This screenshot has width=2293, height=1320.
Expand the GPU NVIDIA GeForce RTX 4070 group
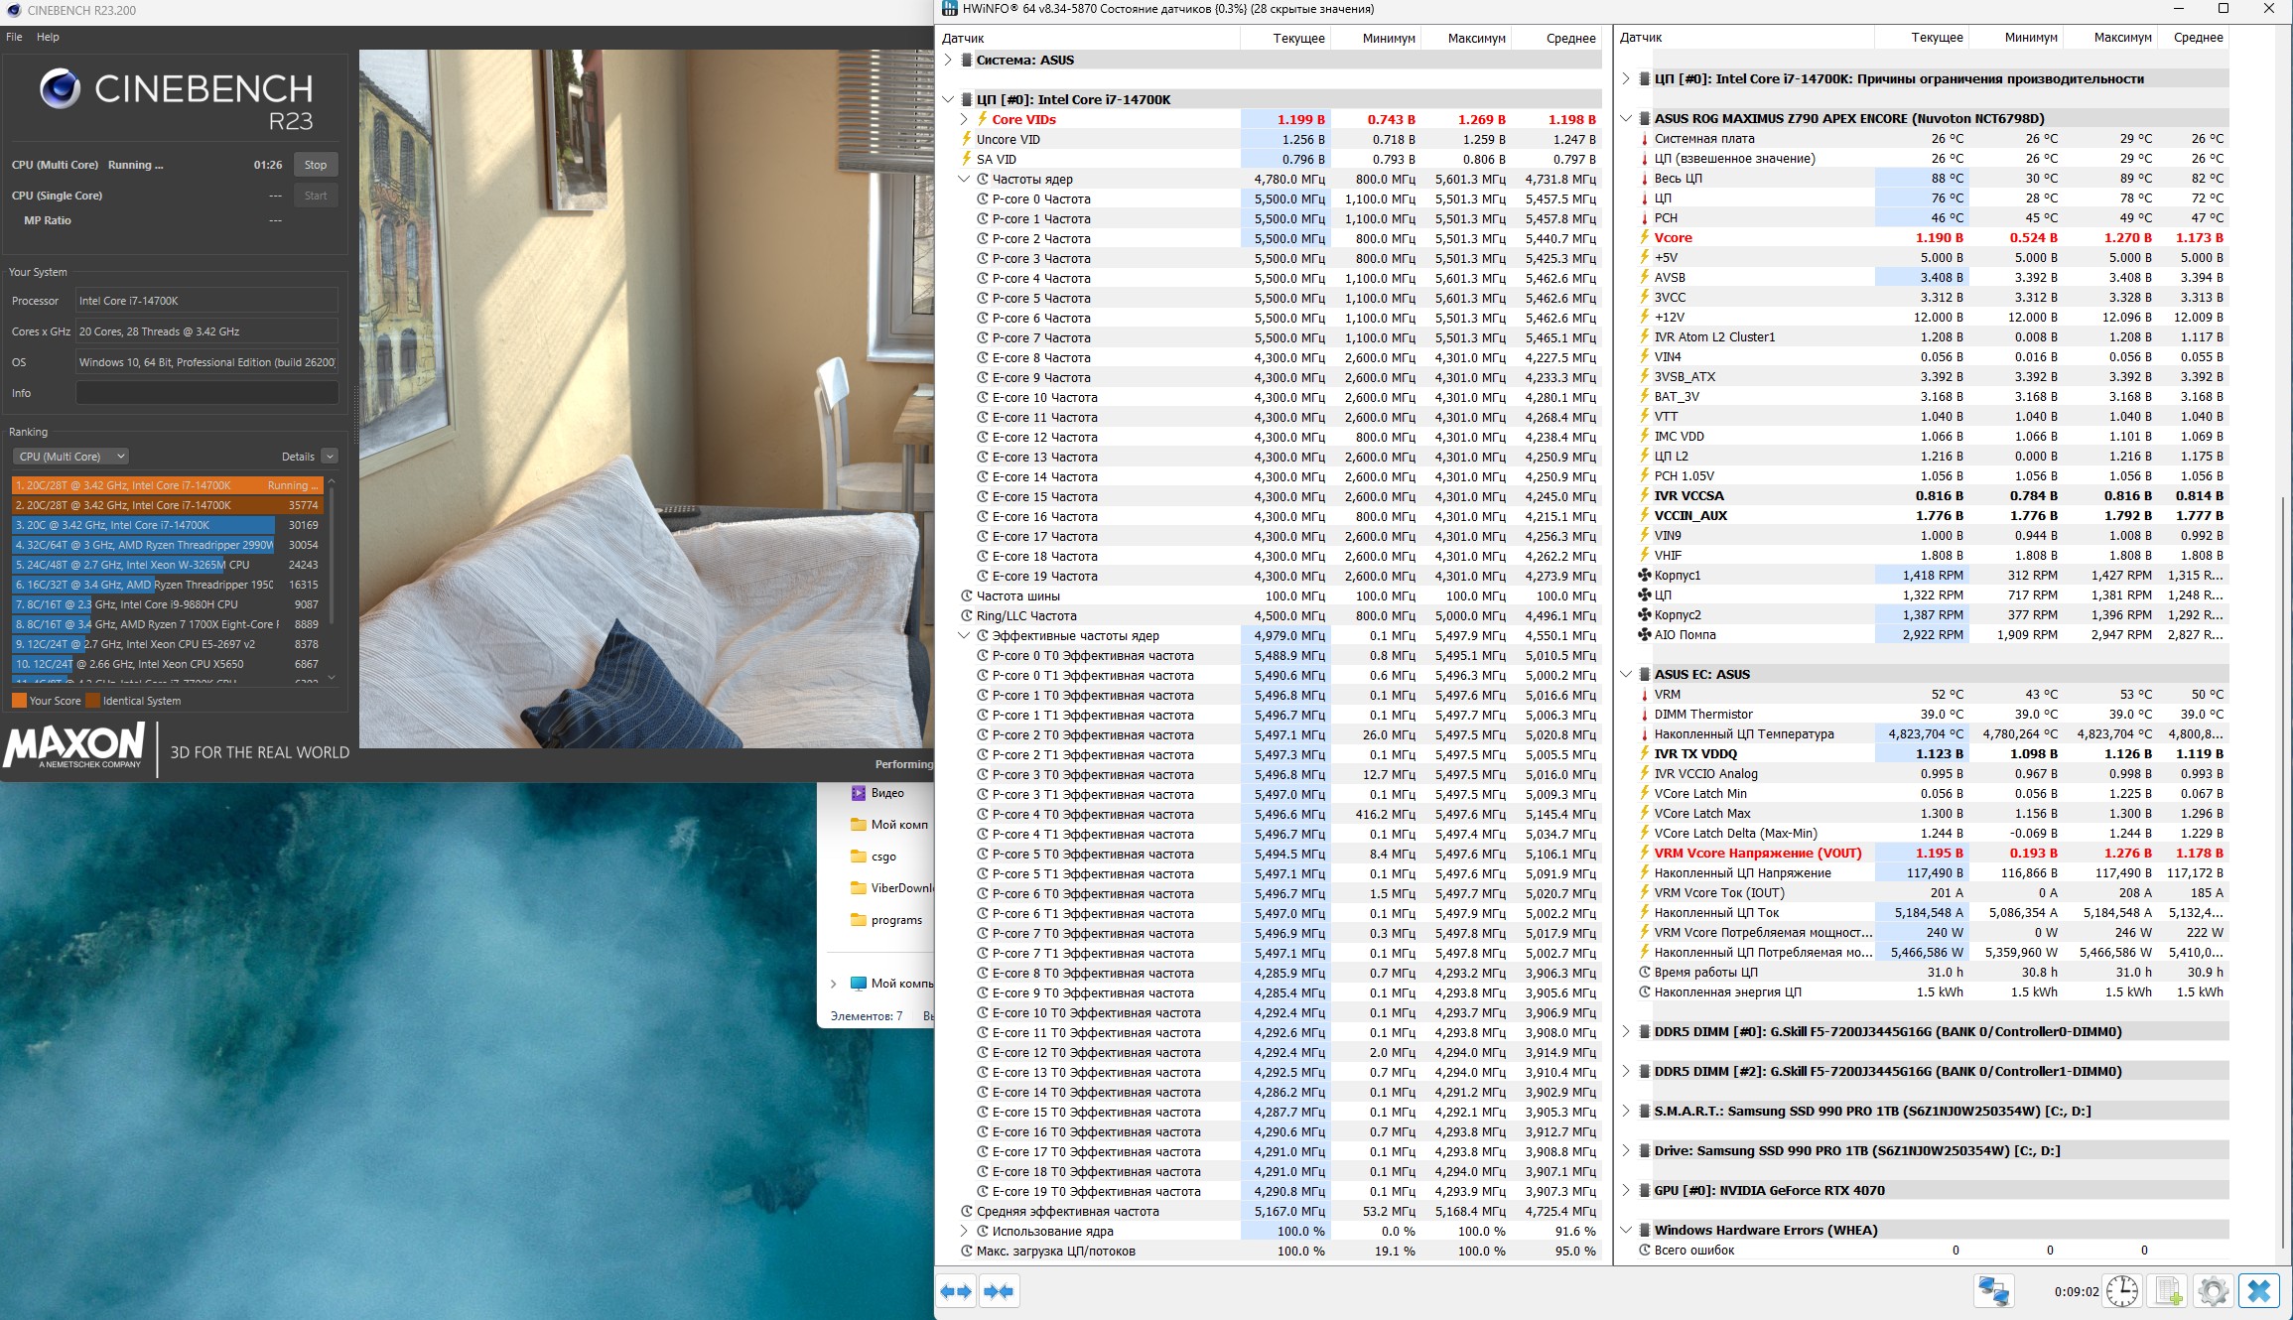pos(1626,1190)
